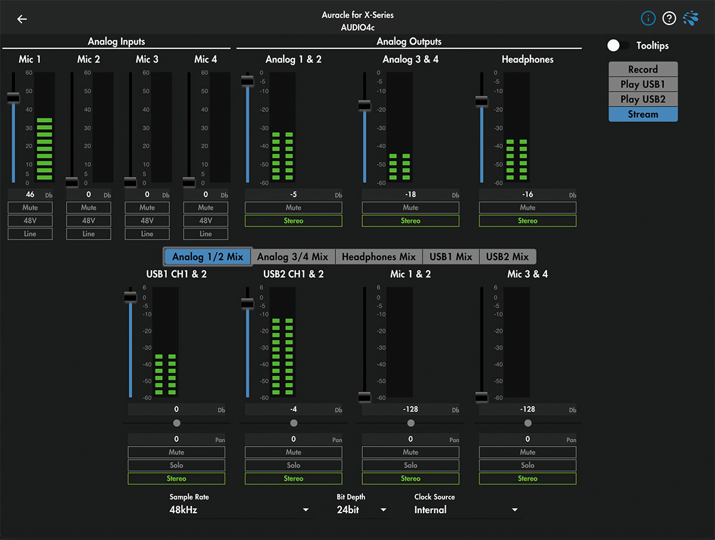The width and height of the screenshot is (715, 540).
Task: Mute the Analog 3 & 4 output
Action: pos(411,208)
